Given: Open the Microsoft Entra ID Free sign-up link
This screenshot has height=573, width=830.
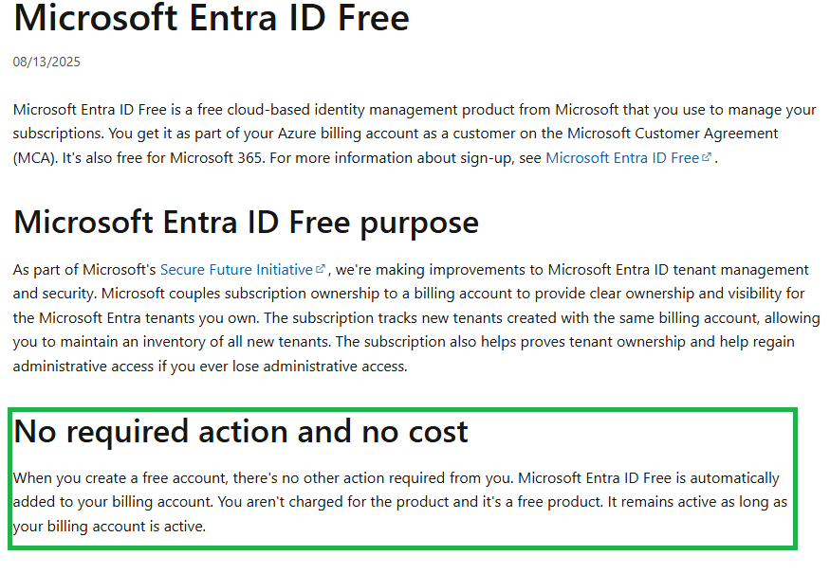Looking at the screenshot, I should 621,158.
